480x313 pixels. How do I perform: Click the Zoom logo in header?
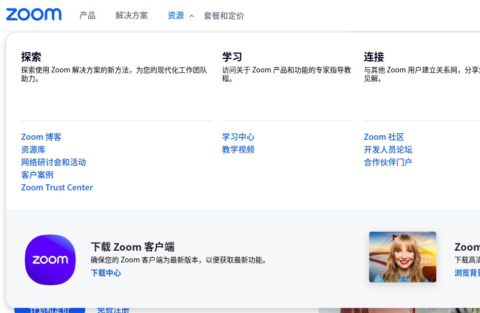[33, 15]
